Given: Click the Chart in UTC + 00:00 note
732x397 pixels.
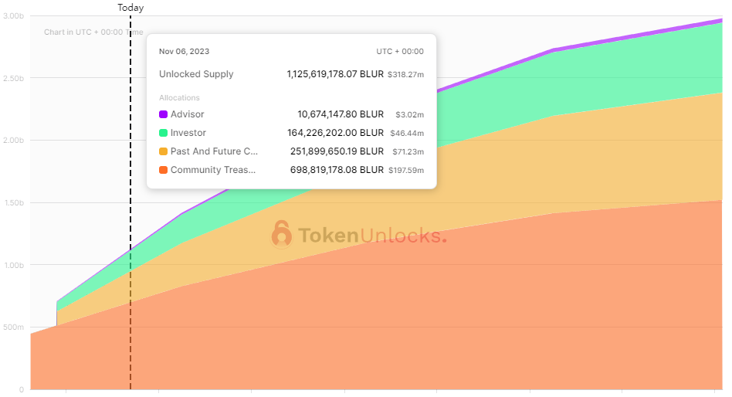Looking at the screenshot, I should (x=93, y=32).
